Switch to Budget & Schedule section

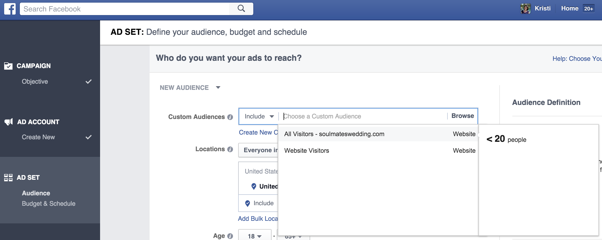click(48, 204)
